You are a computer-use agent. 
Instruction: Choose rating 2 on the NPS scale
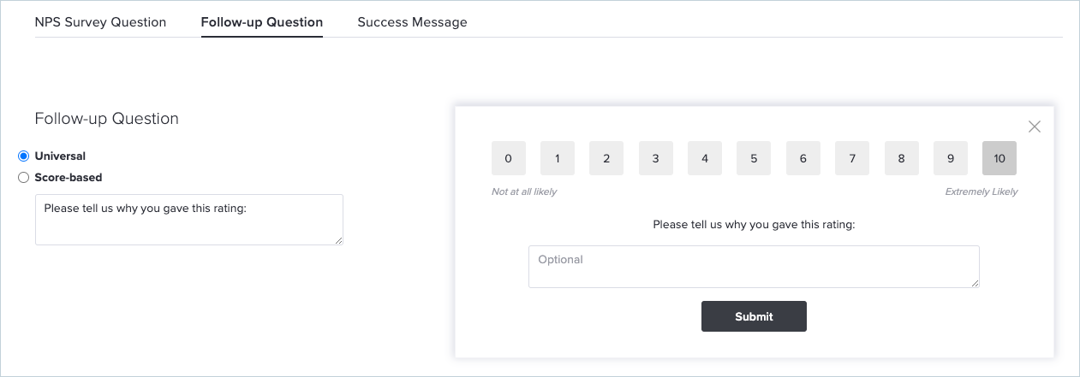point(606,158)
